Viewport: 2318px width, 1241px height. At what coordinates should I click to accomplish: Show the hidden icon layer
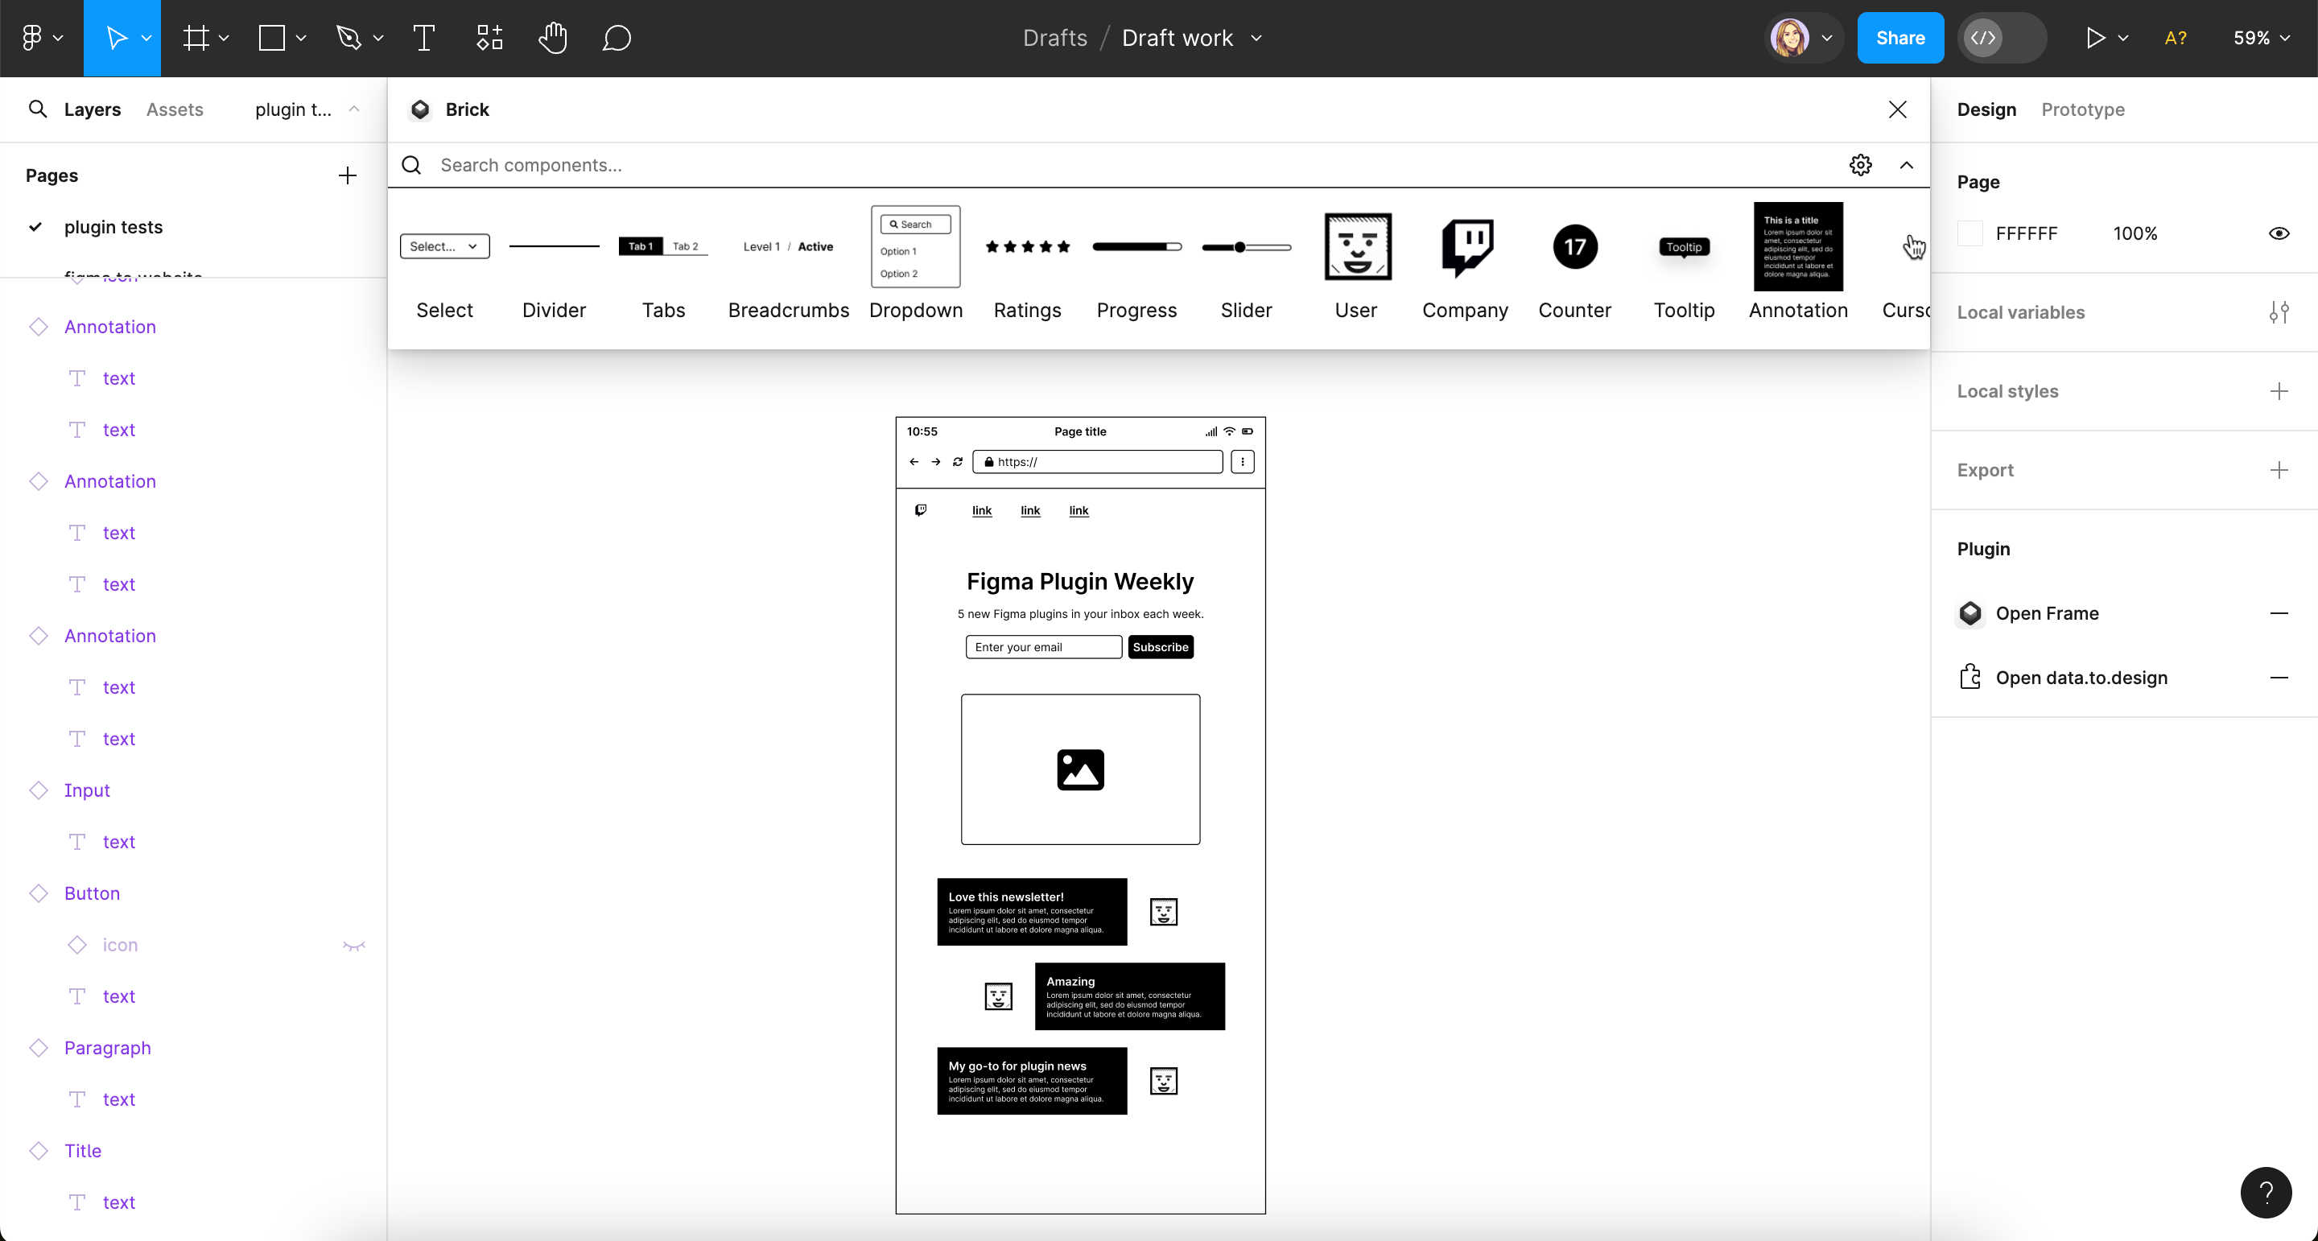coord(353,945)
